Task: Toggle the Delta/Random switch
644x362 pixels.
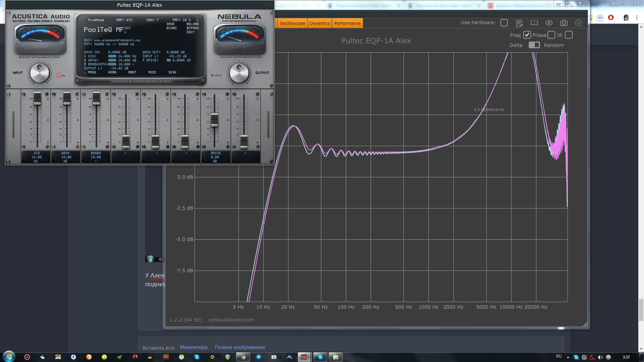Action: (534, 45)
